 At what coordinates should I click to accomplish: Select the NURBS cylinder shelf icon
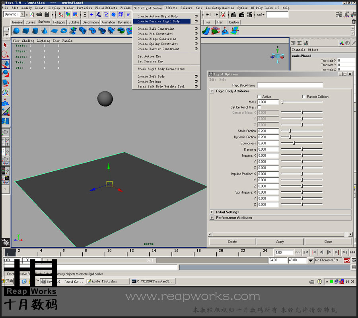(x=35, y=31)
